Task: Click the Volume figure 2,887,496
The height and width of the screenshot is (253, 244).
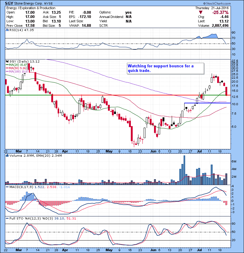Action: (220, 26)
